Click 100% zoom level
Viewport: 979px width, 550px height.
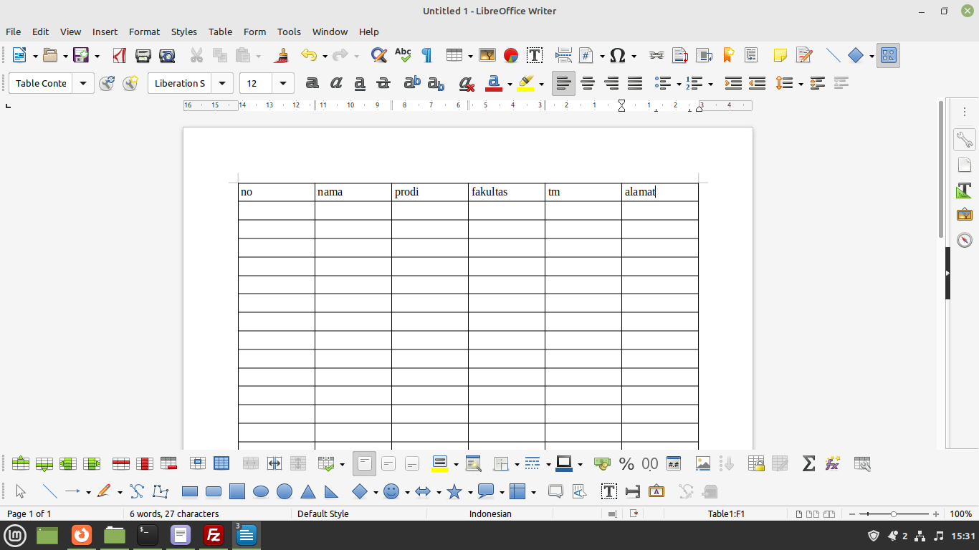(960, 513)
